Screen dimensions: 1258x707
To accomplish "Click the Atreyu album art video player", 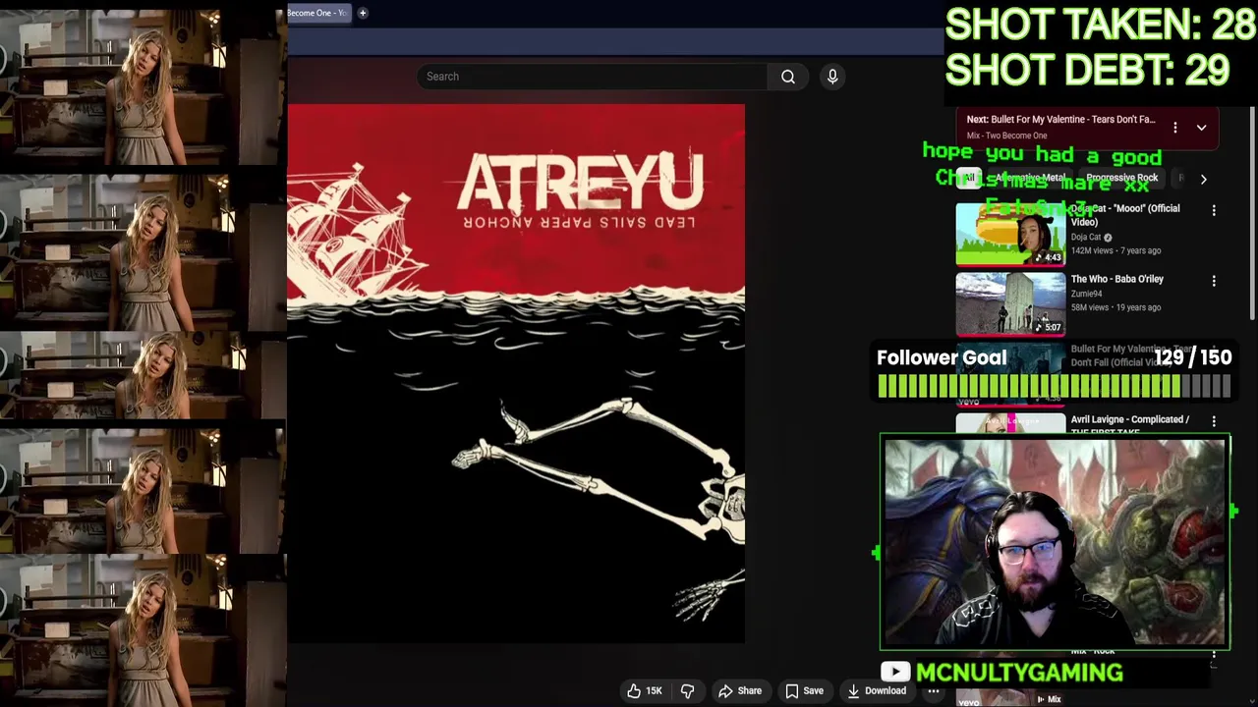I will point(516,373).
